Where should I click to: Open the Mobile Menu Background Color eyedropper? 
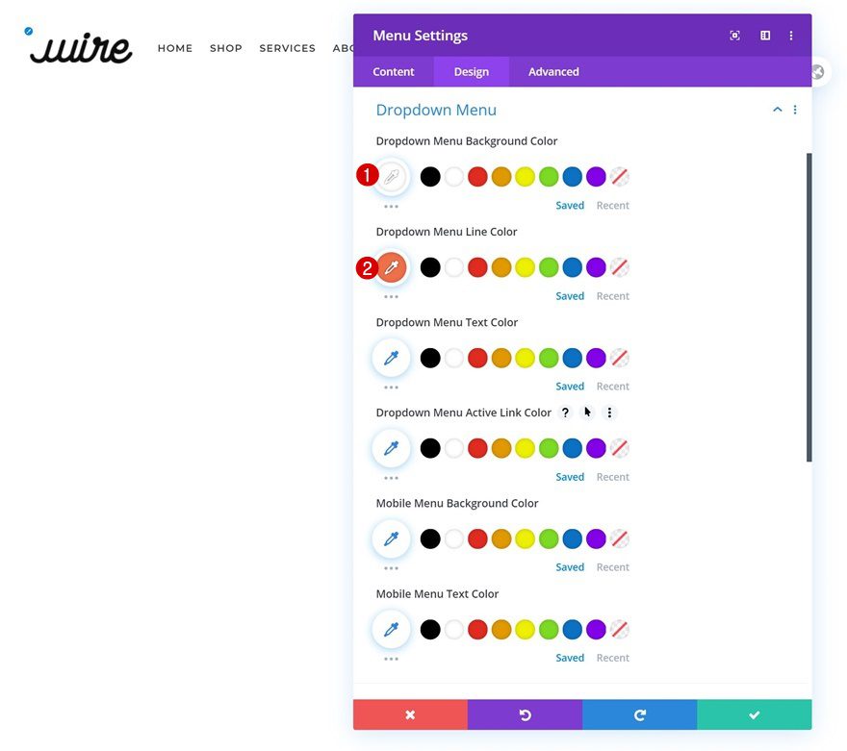pos(391,538)
